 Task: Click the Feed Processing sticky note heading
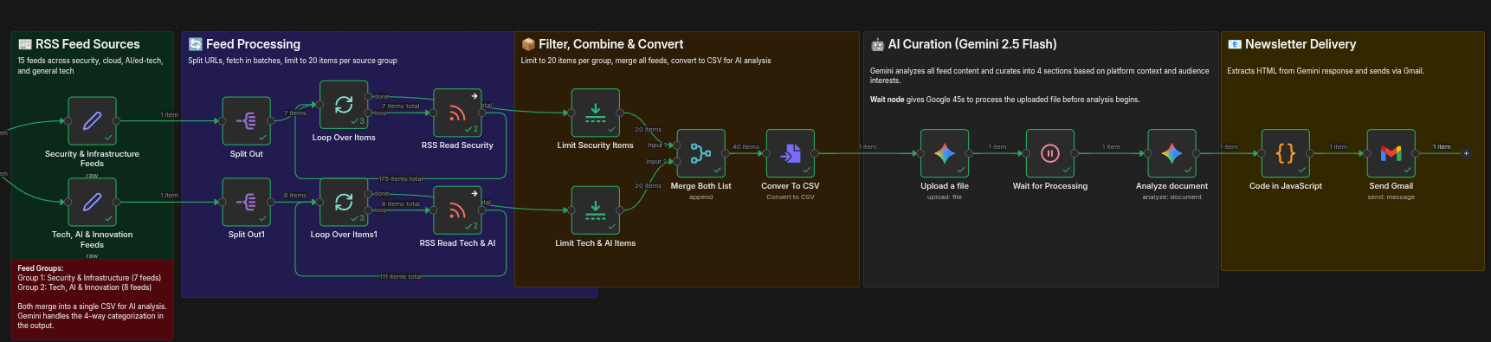(x=244, y=44)
